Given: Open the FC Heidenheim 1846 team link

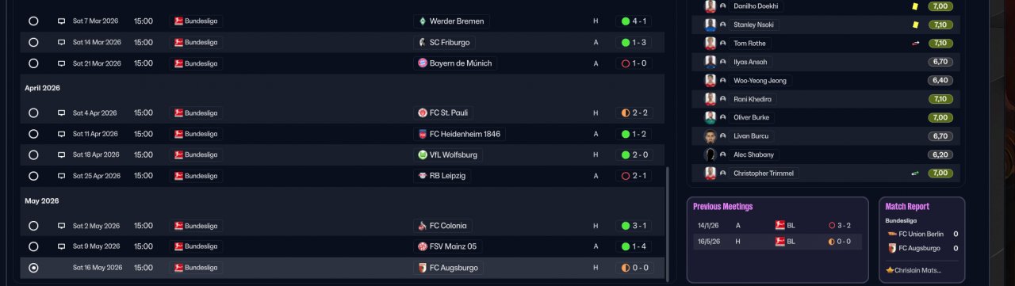Looking at the screenshot, I should [x=459, y=134].
